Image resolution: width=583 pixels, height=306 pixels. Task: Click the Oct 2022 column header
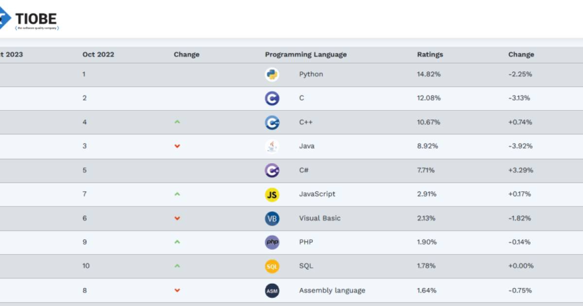(x=98, y=54)
